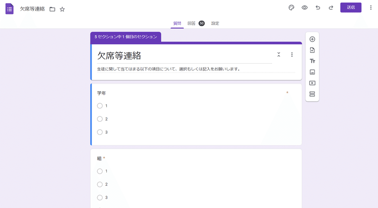378x208 pixels.
Task: Open the more options menu beside 送信
Action: [x=371, y=8]
